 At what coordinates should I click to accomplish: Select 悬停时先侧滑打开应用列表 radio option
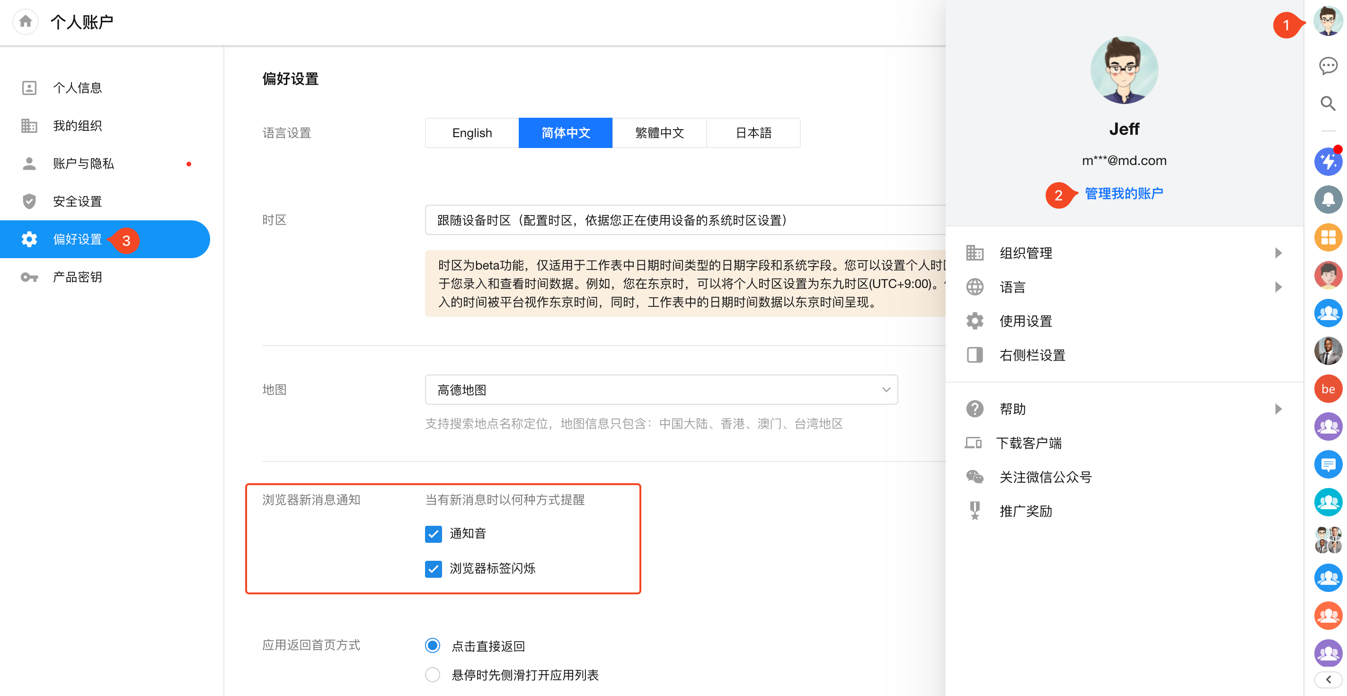click(433, 675)
